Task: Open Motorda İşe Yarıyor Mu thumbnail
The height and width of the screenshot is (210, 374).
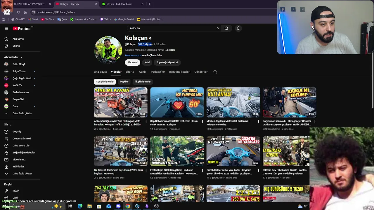Action: (x=177, y=102)
